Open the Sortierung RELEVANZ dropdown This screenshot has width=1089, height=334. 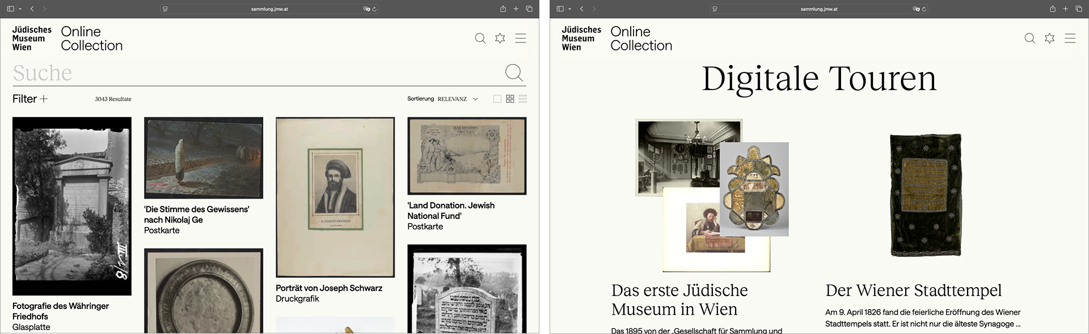pos(443,99)
